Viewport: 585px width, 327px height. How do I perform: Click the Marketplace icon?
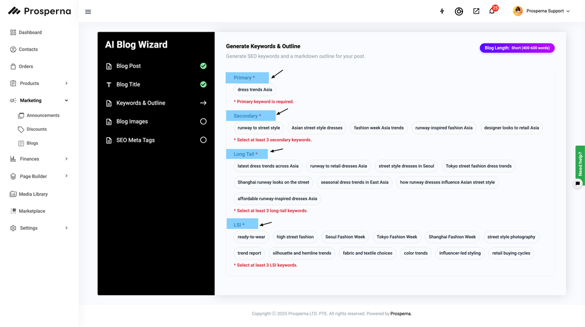click(13, 211)
